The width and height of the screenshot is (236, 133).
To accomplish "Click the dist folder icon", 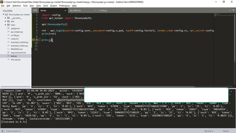I will 8,21.
